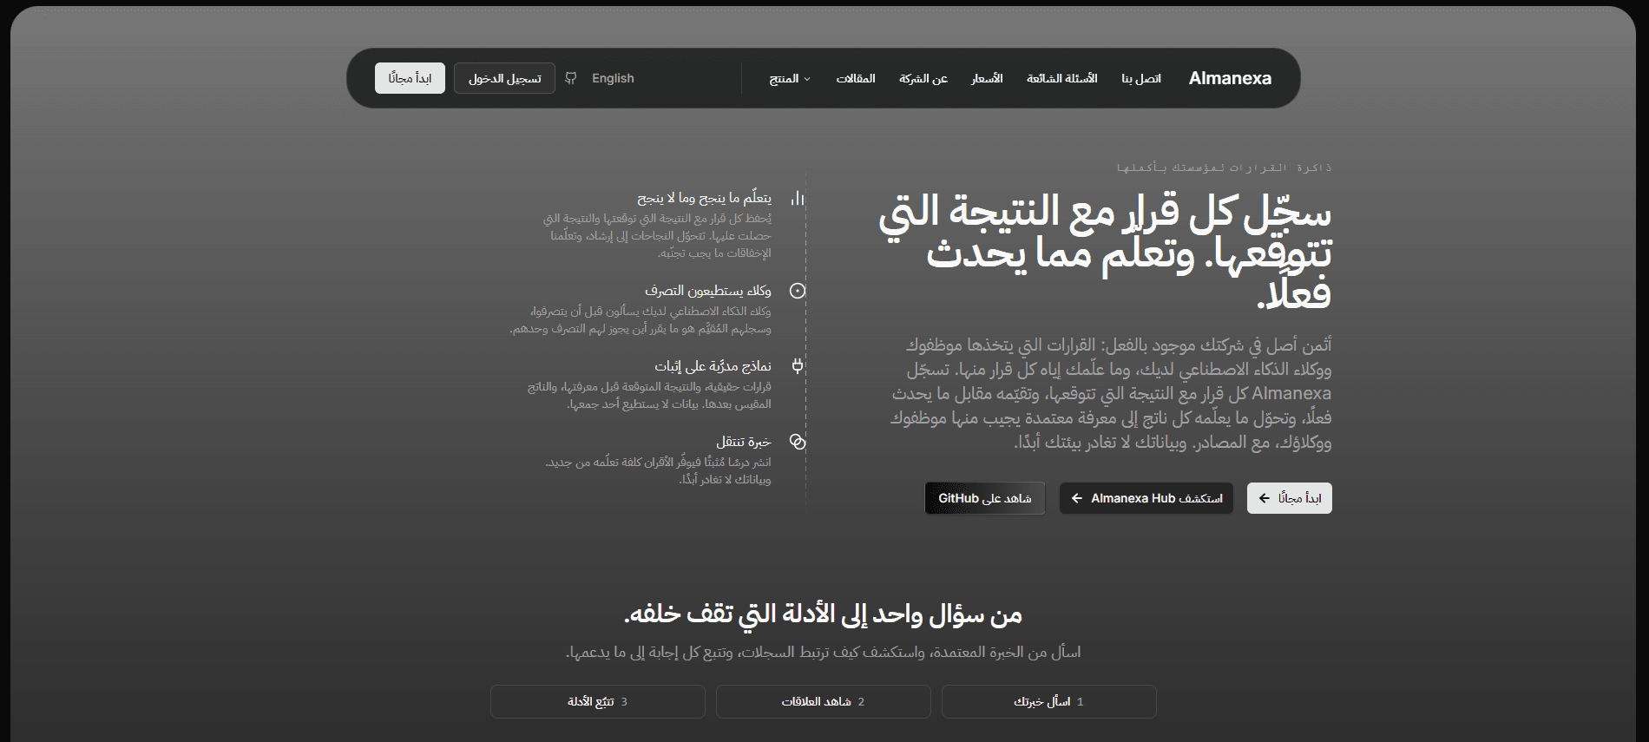Click the language switch icon
The width and height of the screenshot is (1649, 742).
coord(571,78)
